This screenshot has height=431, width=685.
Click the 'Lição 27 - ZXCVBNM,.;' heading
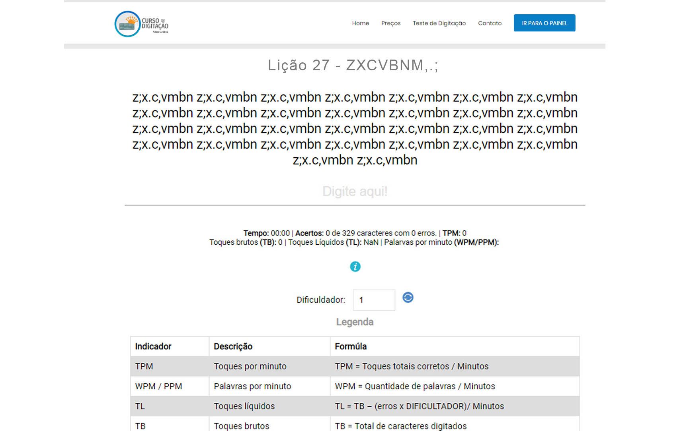[x=353, y=65]
